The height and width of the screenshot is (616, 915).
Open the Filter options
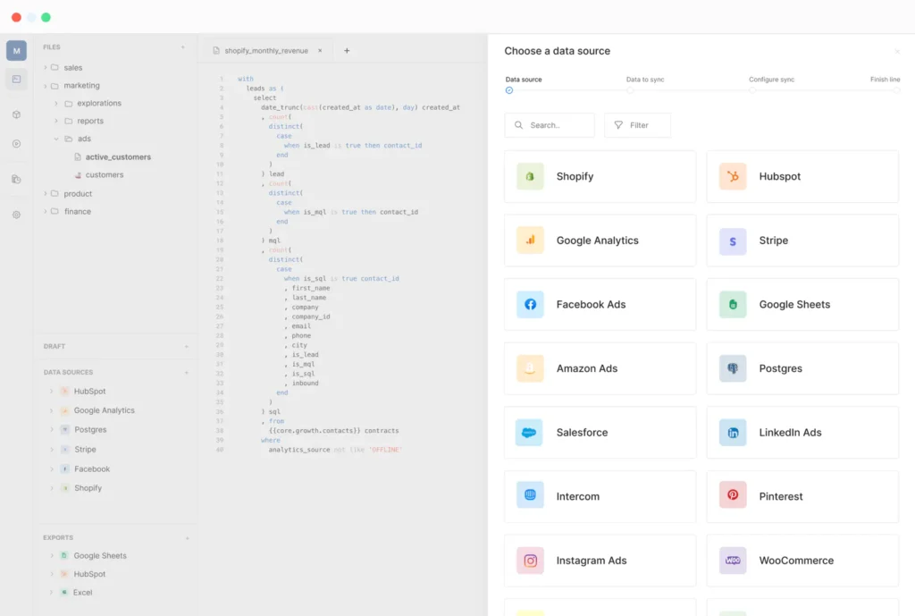pos(636,125)
